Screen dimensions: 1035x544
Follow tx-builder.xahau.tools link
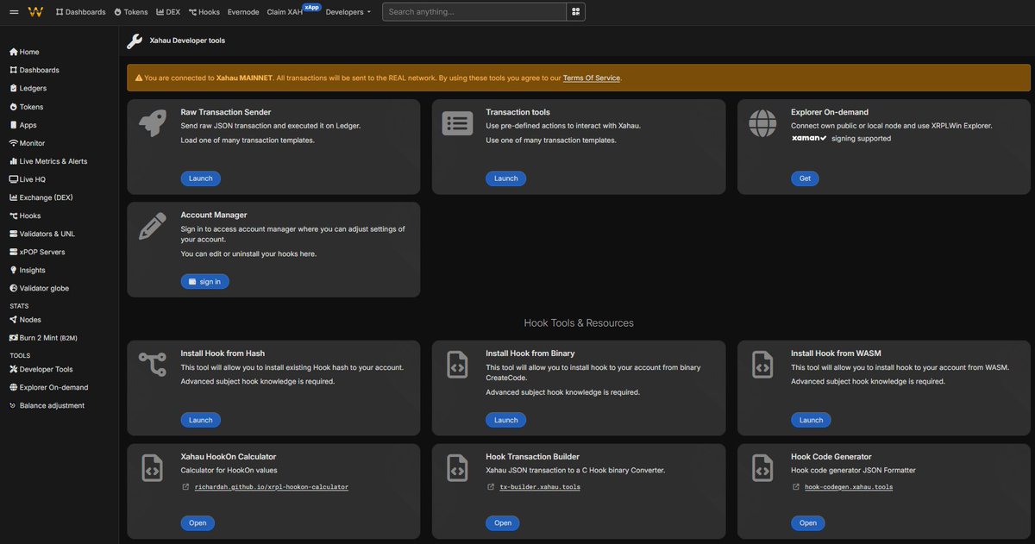[540, 487]
